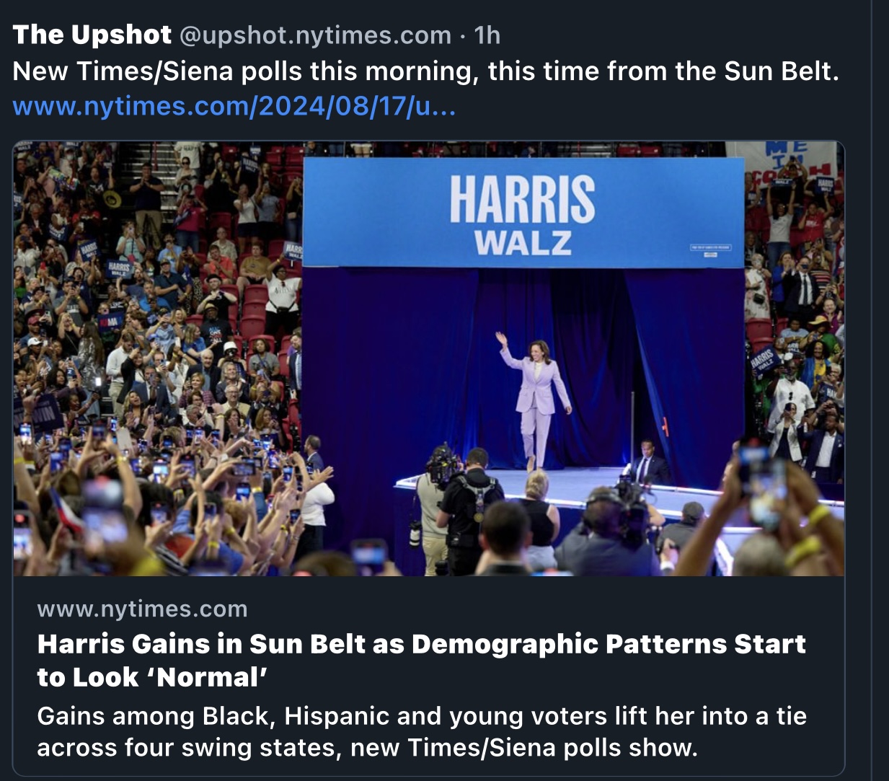
Task: Click the Harris Walz signs held by the crowd
Action: [119, 268]
